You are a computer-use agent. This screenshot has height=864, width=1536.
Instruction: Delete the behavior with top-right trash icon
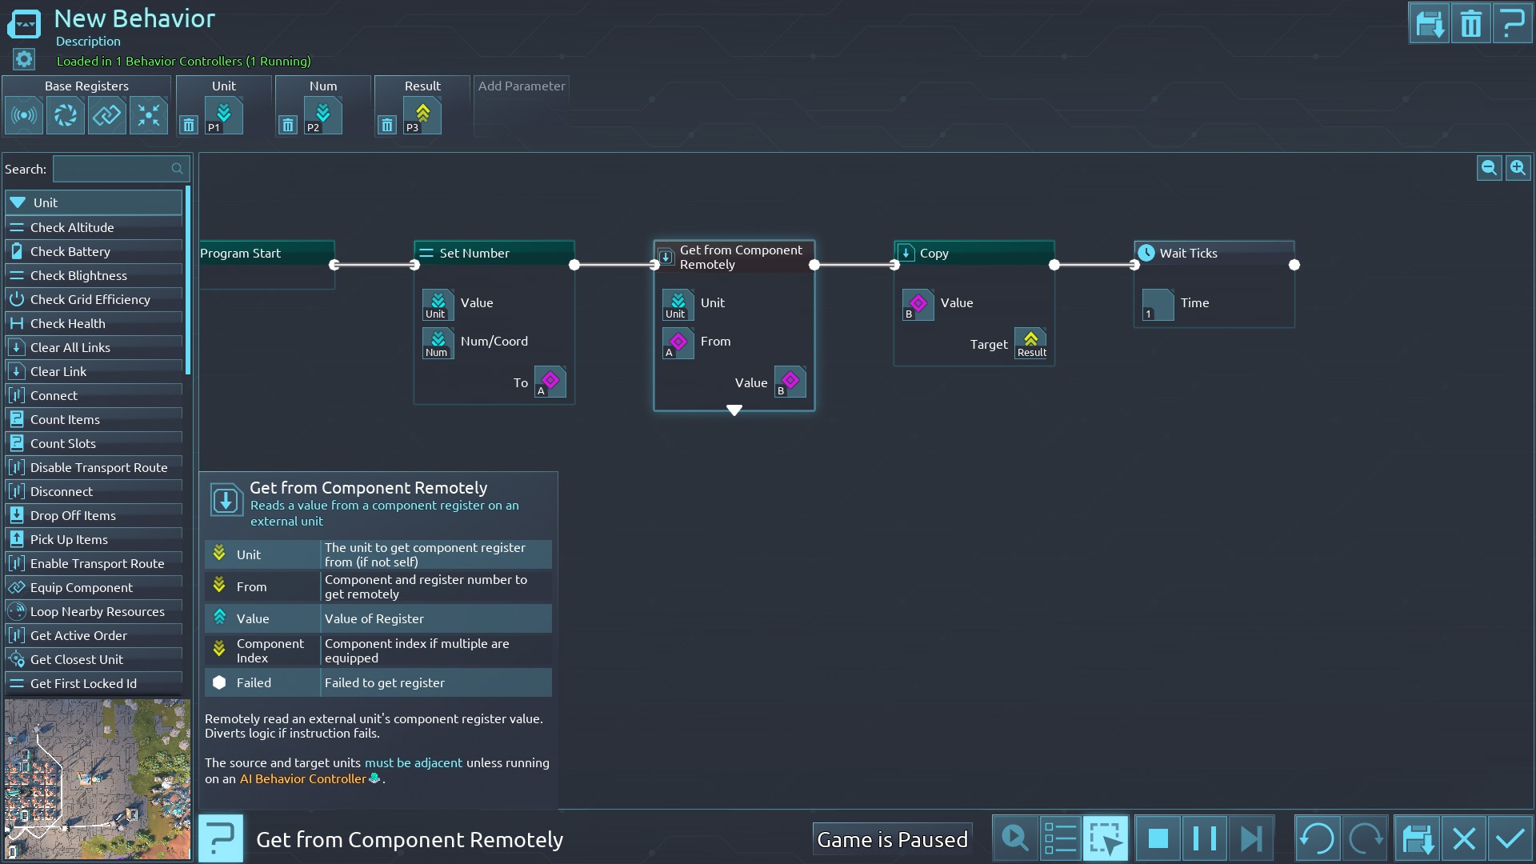(x=1470, y=24)
